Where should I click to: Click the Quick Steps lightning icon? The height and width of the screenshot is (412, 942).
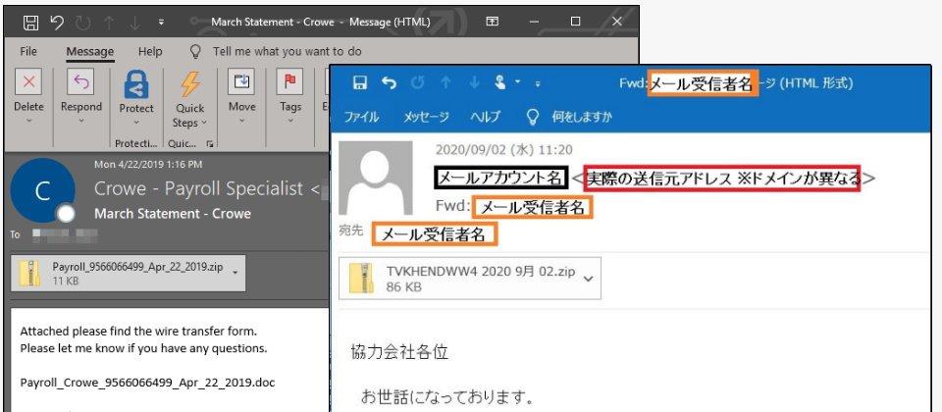[190, 82]
